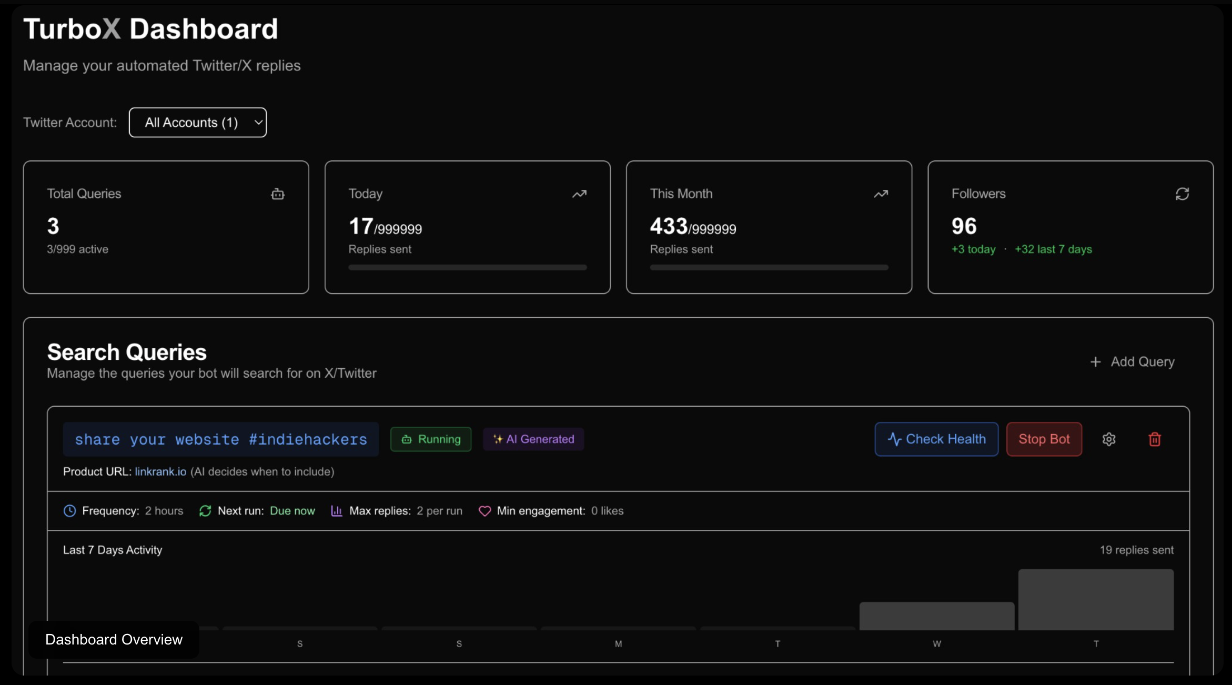
Task: Click the trending arrow icon on Today card
Action: 580,194
